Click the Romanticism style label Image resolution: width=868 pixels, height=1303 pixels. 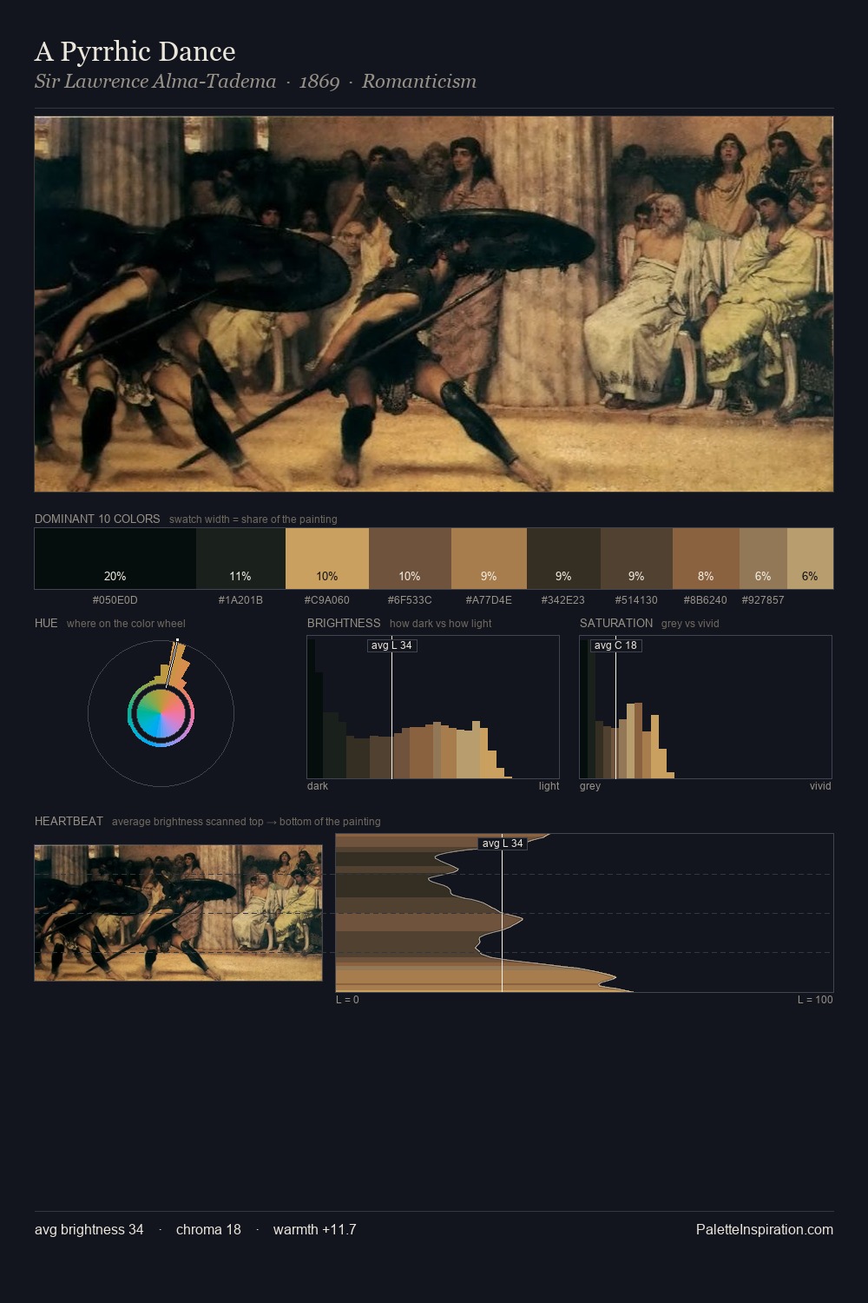pyautogui.click(x=419, y=81)
